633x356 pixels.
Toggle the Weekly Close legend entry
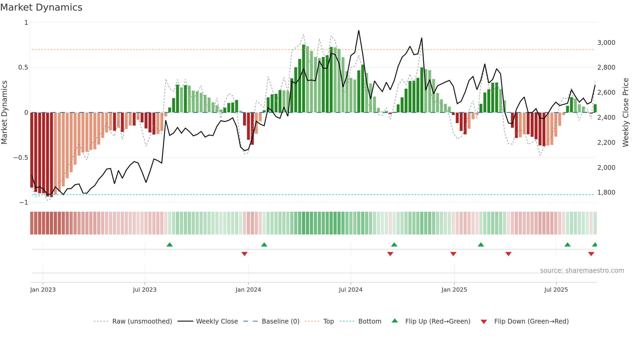[x=208, y=321]
